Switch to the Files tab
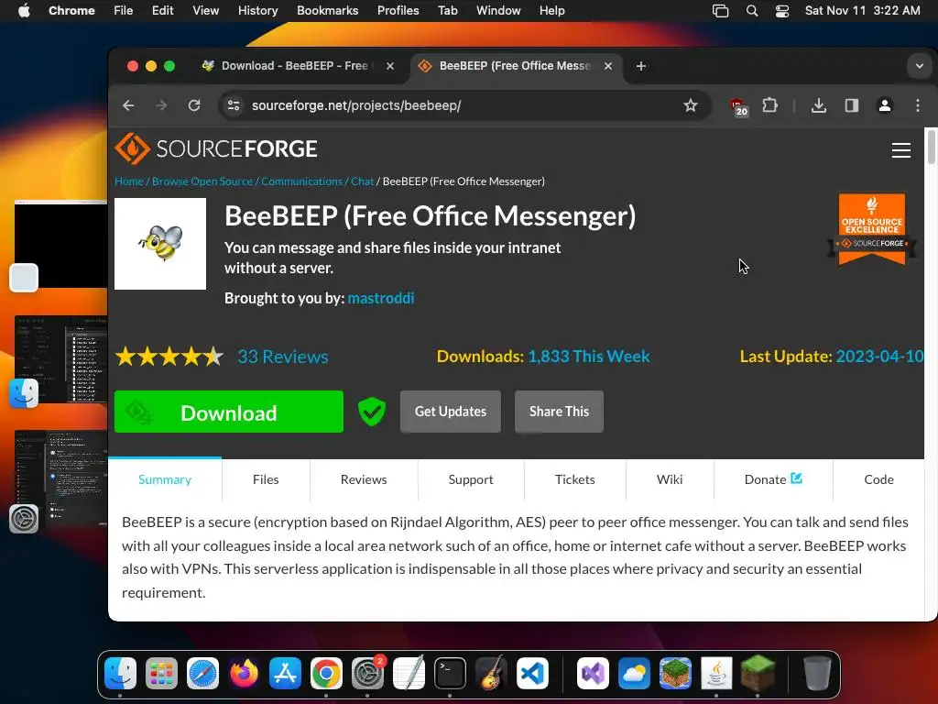The image size is (938, 704). point(266,479)
